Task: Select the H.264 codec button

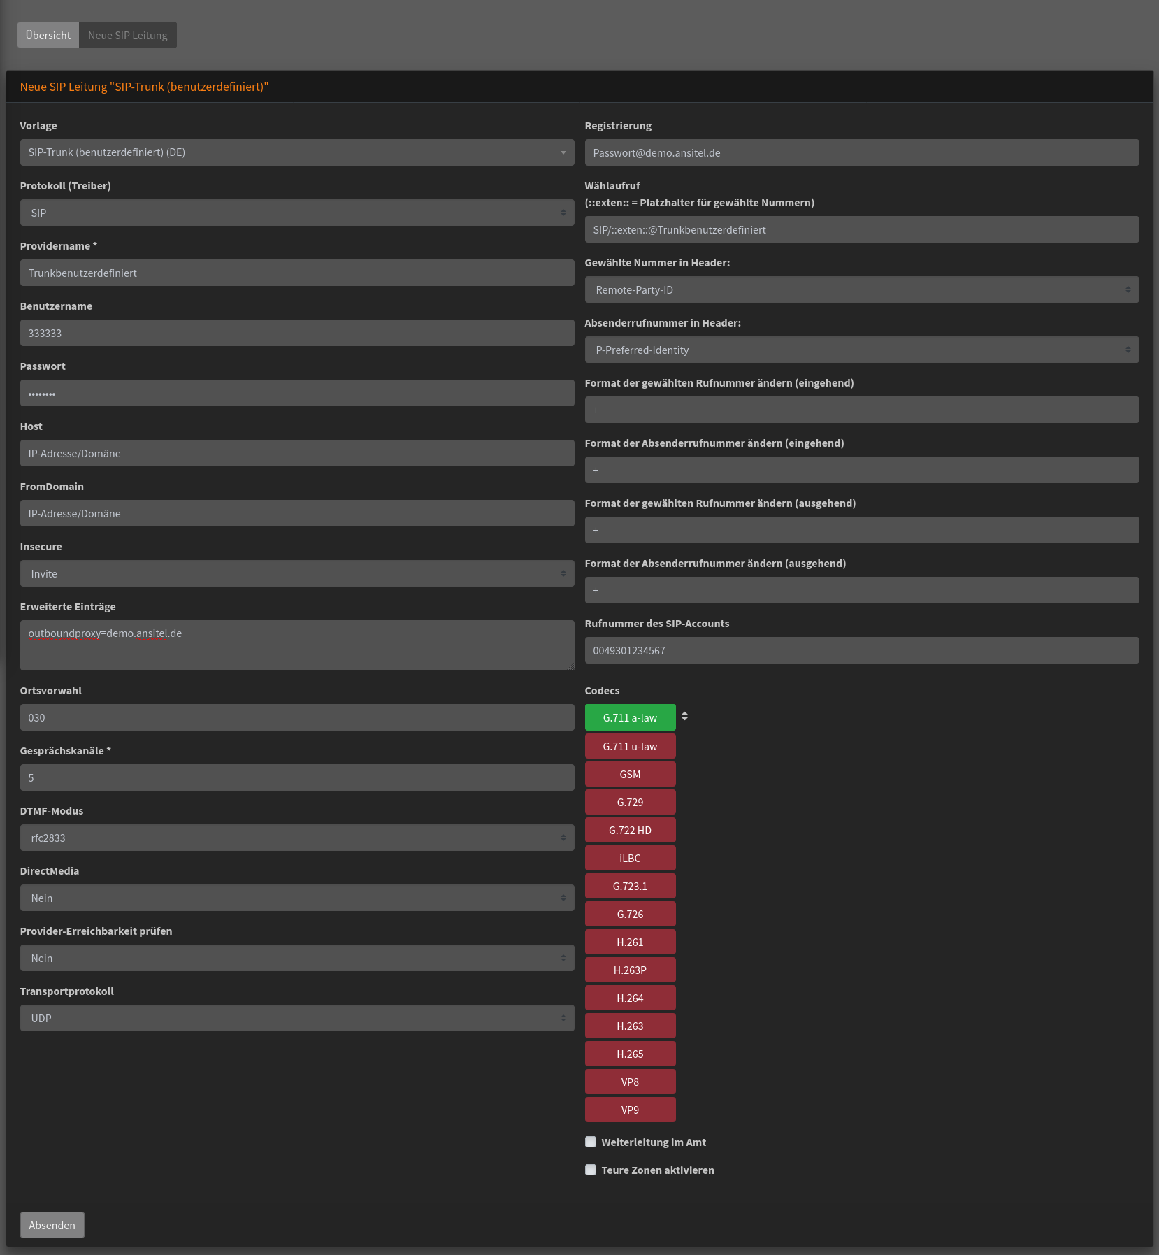Action: pos(630,998)
